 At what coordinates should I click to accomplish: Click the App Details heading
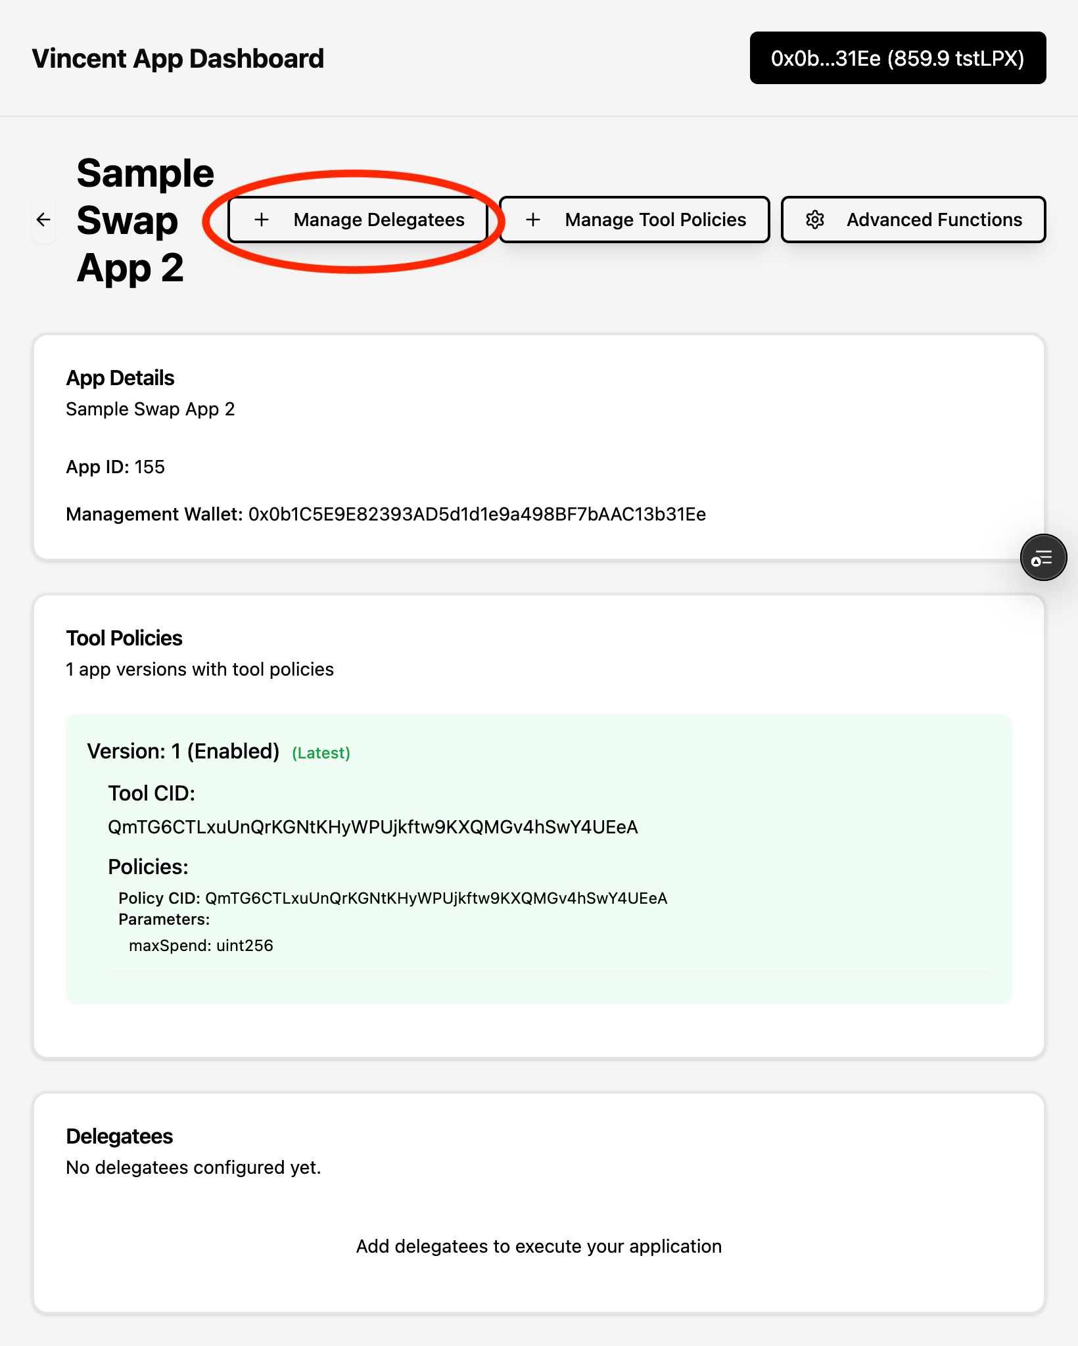tap(120, 378)
